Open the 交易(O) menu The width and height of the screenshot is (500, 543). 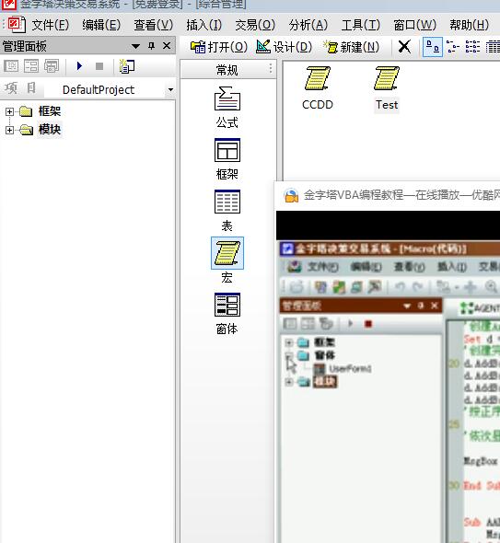tap(255, 25)
